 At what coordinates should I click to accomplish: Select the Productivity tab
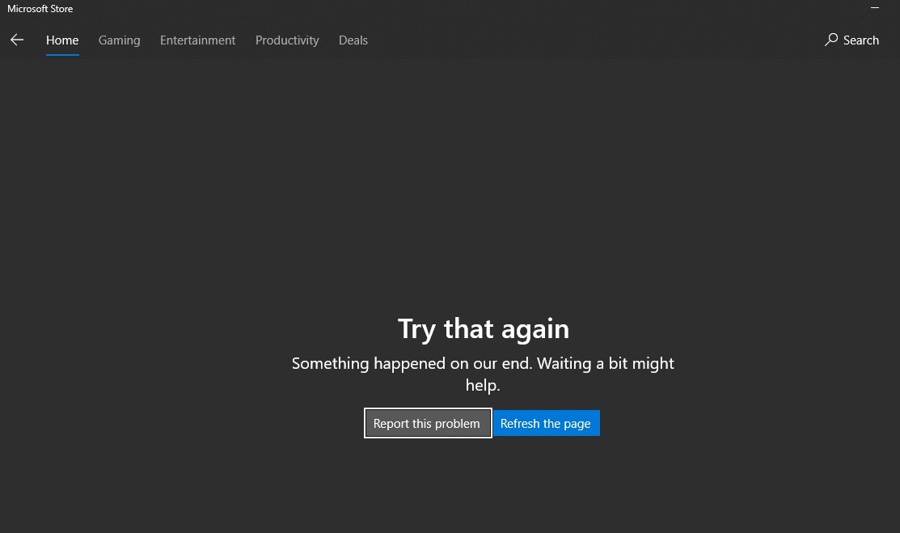pyautogui.click(x=287, y=40)
